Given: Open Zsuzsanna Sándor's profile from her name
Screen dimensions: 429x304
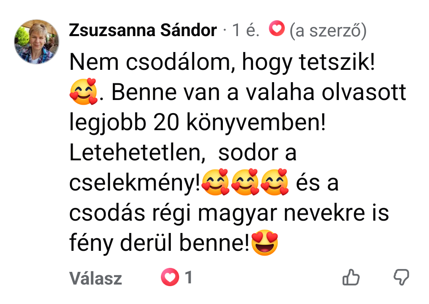Looking at the screenshot, I should [x=143, y=30].
